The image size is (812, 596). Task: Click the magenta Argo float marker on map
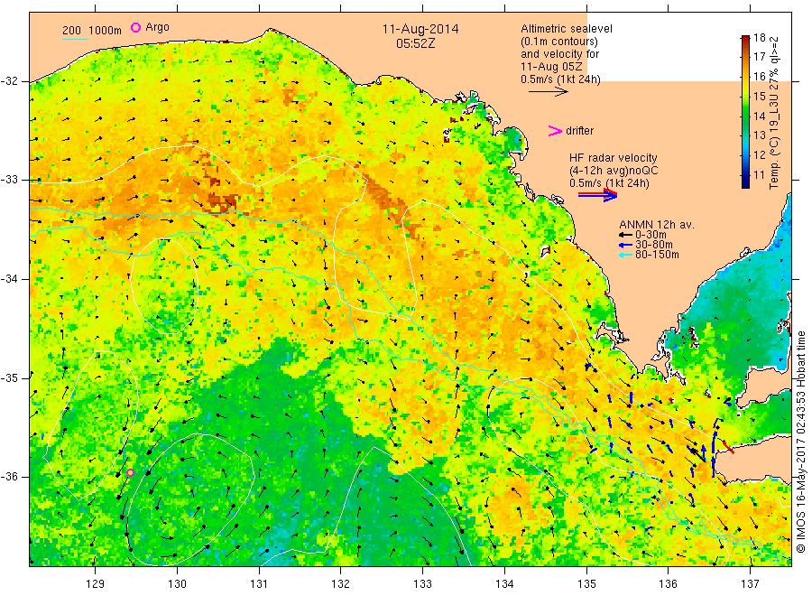click(x=131, y=472)
